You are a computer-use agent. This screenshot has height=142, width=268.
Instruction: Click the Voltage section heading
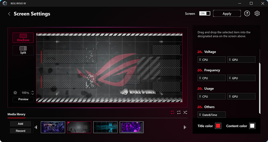(x=210, y=52)
